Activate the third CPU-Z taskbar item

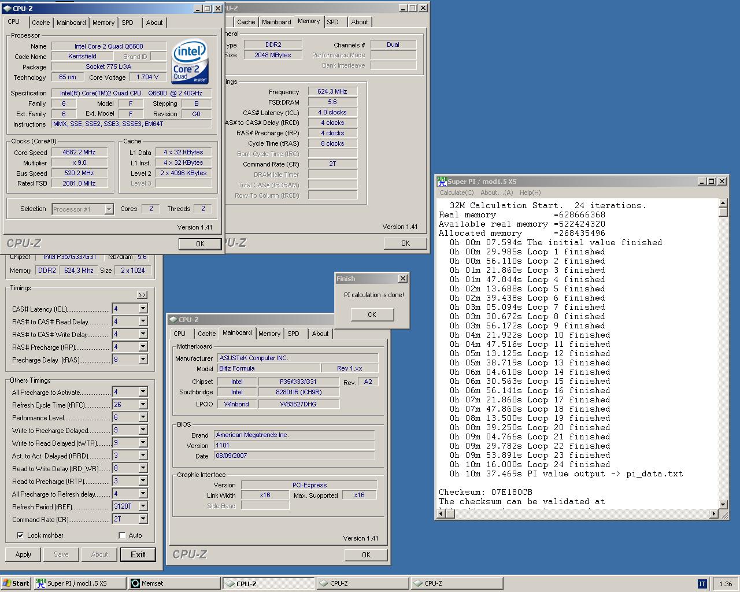457,583
